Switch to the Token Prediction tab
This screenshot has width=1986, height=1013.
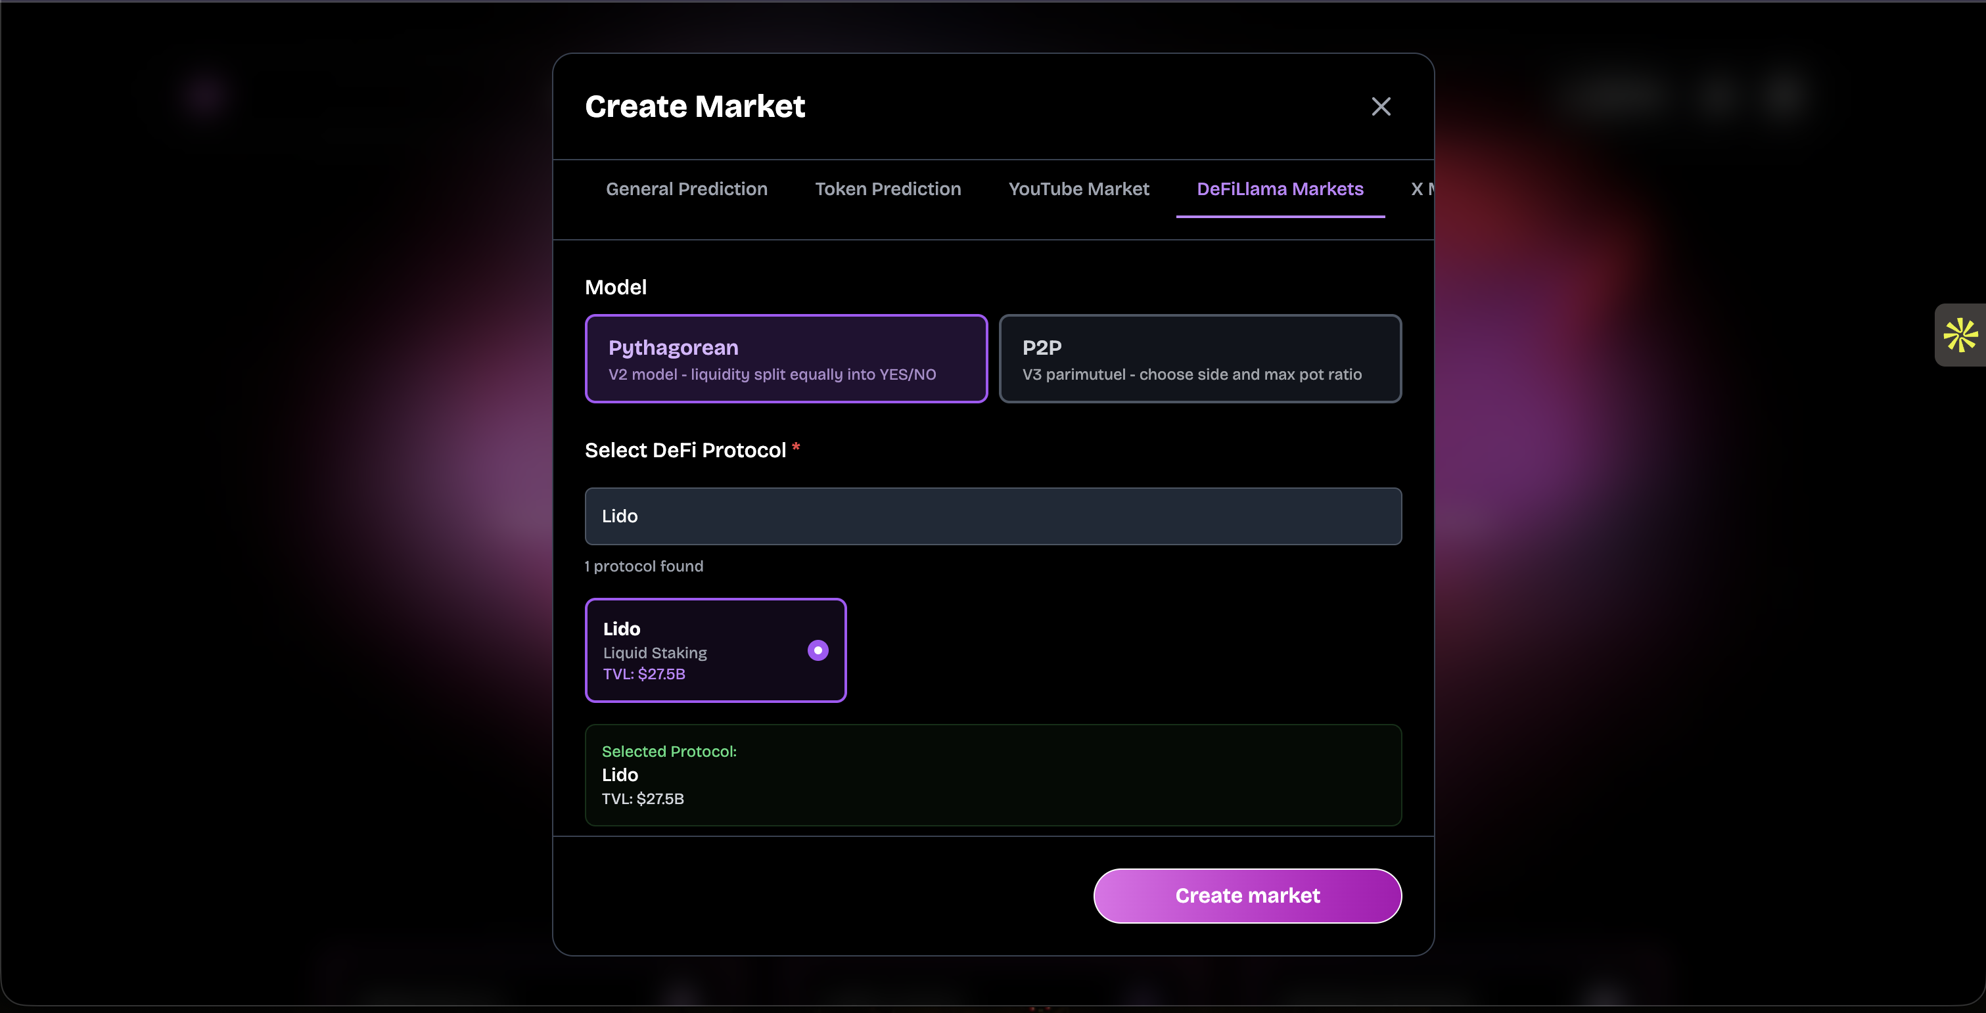(887, 189)
